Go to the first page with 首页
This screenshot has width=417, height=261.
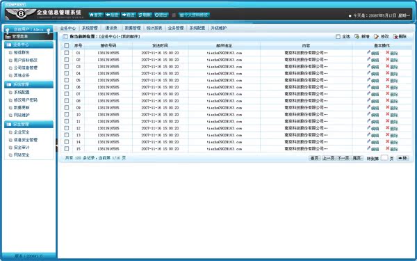(x=314, y=158)
